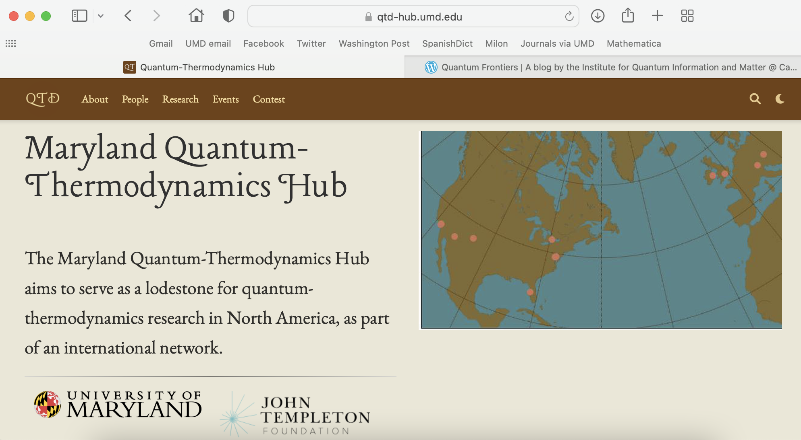Viewport: 801px width, 440px height.
Task: Open Safari home page icon
Action: 196,16
